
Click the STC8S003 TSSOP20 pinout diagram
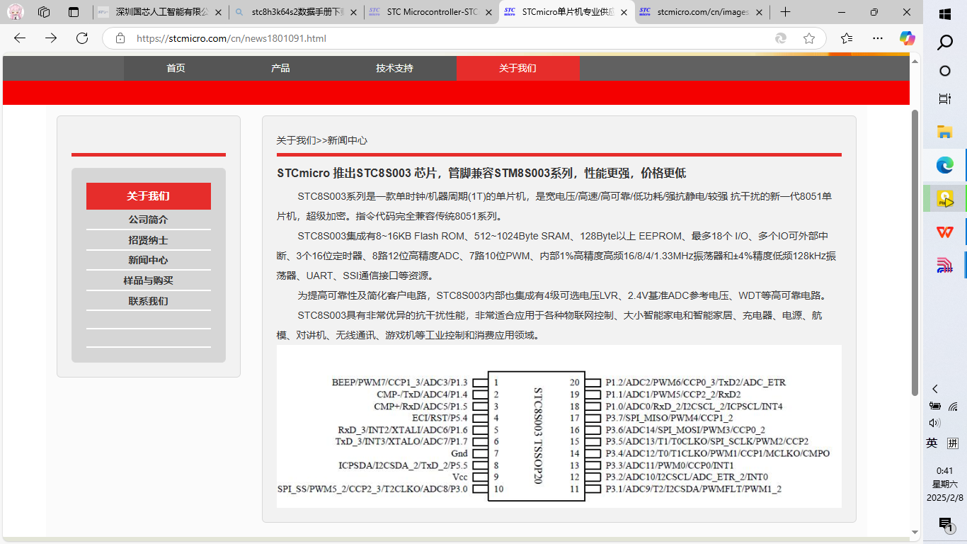point(559,426)
